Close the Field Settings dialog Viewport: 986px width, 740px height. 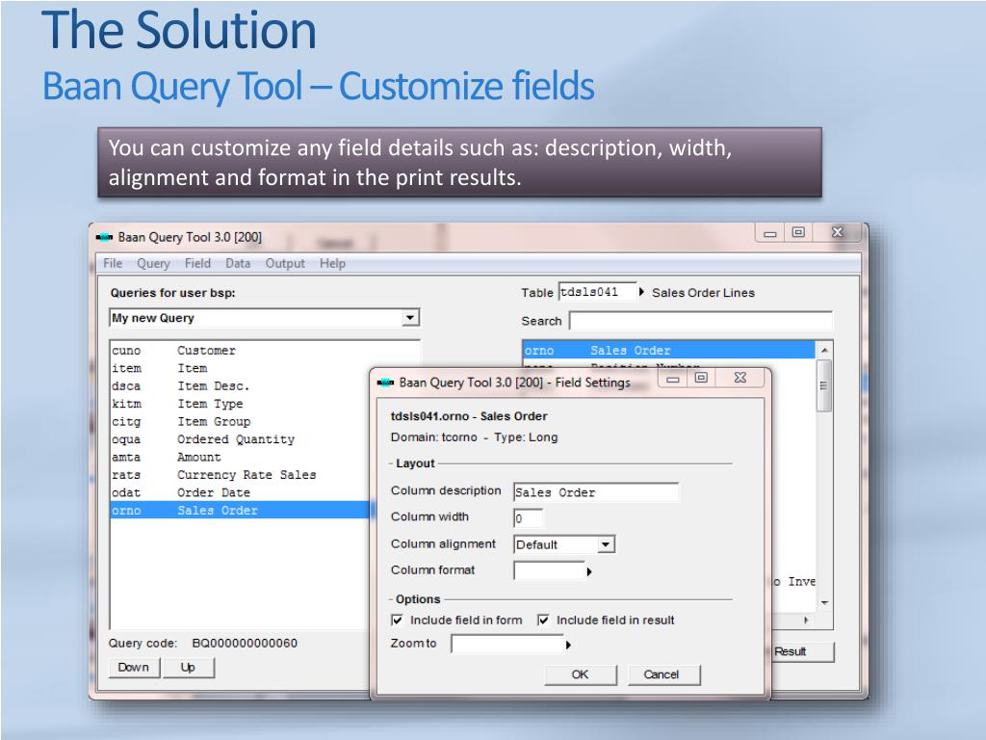pos(740,378)
